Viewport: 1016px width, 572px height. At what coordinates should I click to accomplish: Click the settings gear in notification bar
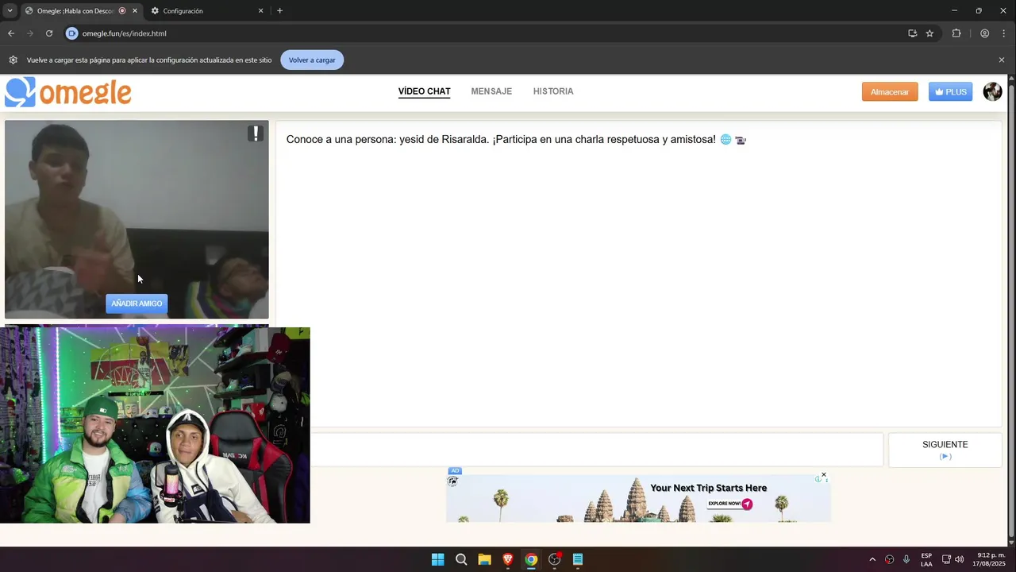(x=13, y=60)
